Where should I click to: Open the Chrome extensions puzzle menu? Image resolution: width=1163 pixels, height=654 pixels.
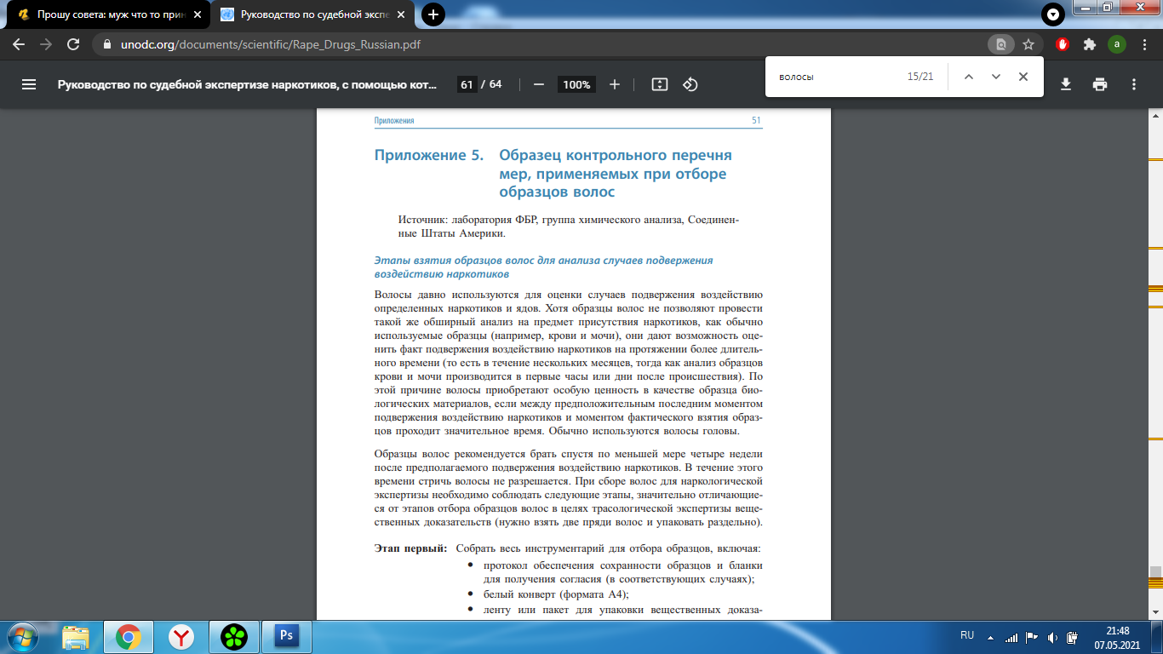(x=1089, y=44)
